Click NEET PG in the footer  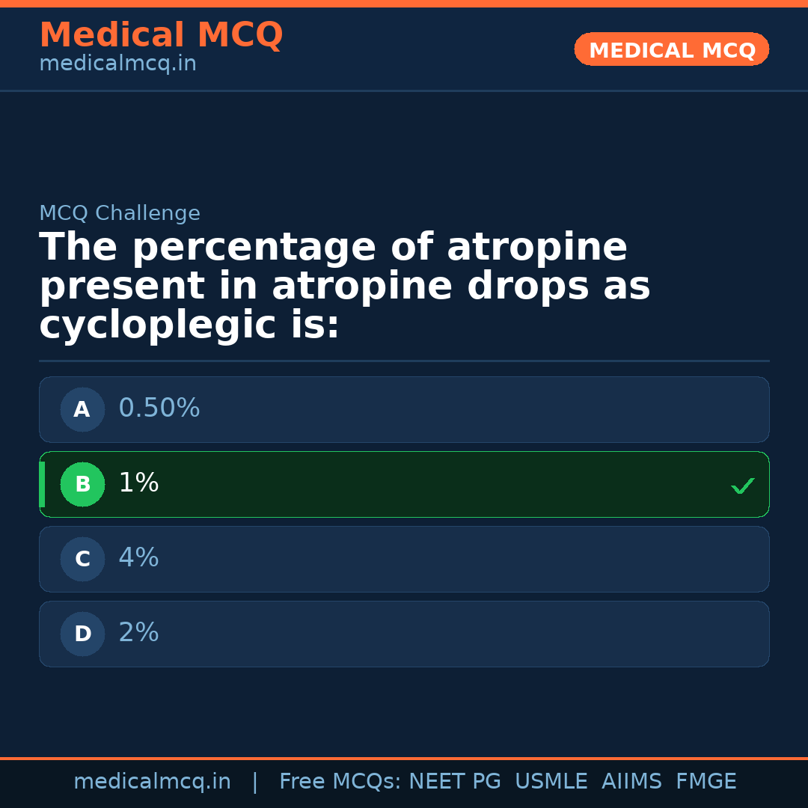coord(455,782)
